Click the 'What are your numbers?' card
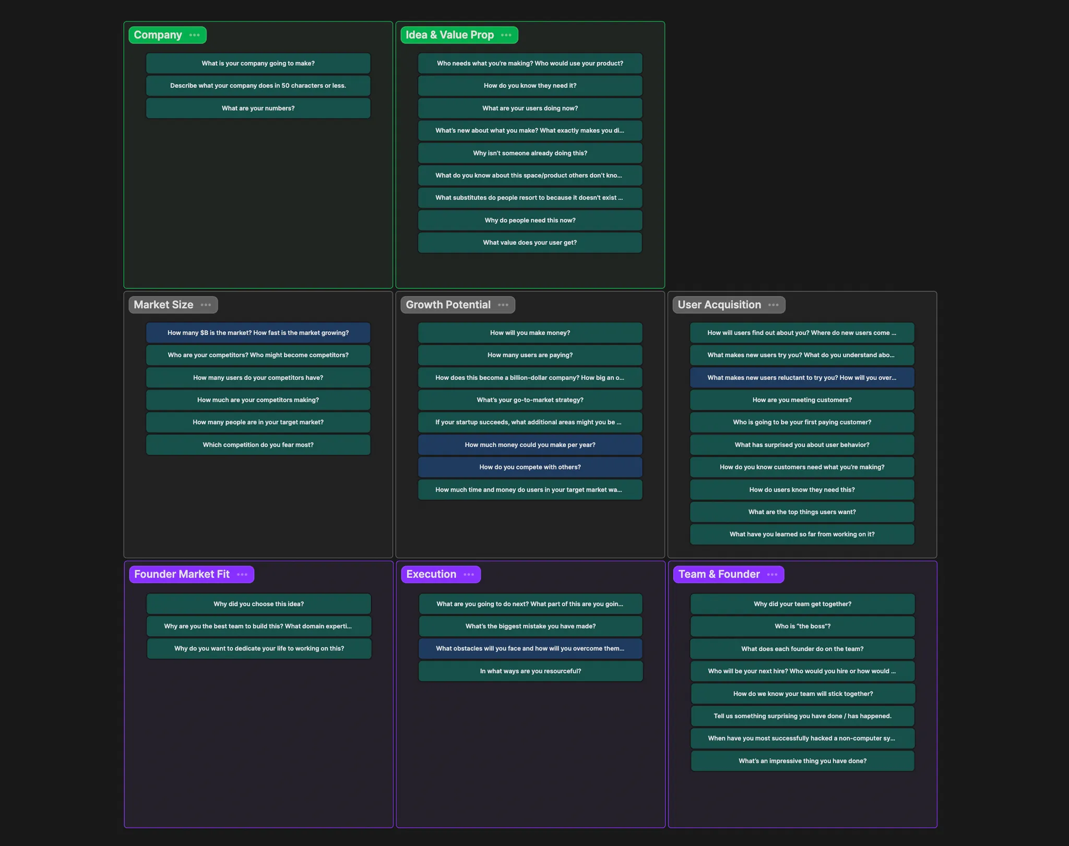This screenshot has width=1069, height=846. [x=258, y=108]
